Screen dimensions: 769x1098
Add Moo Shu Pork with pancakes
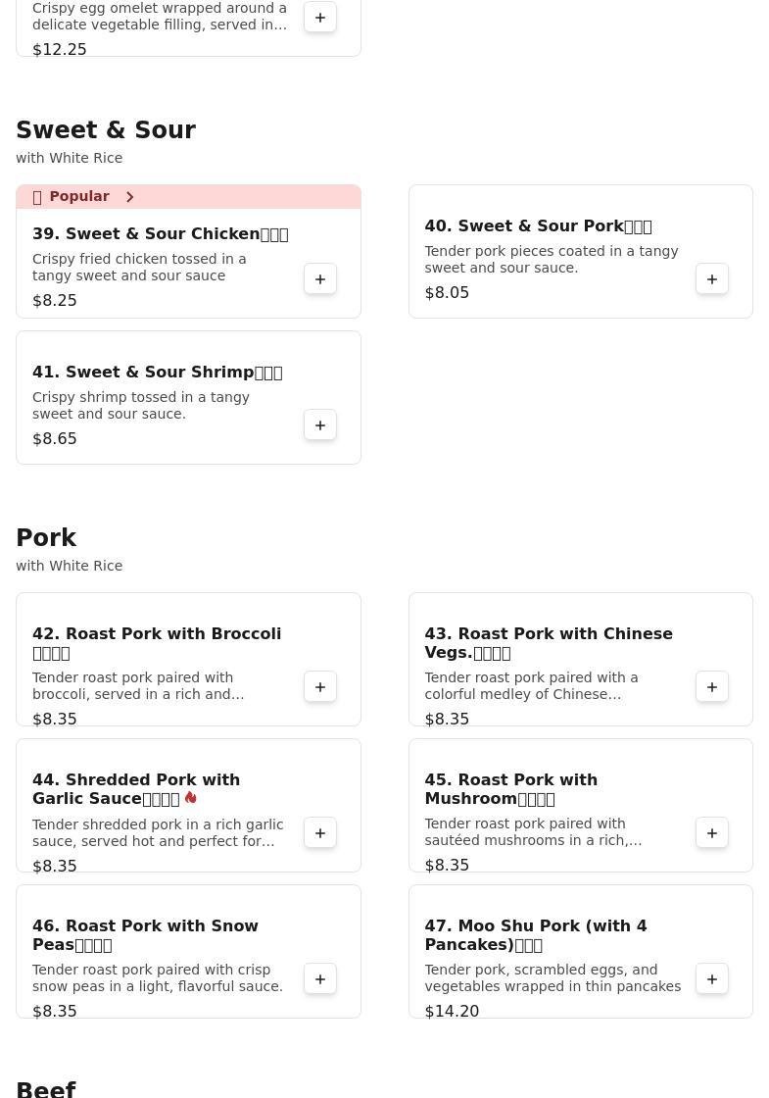coord(712,979)
